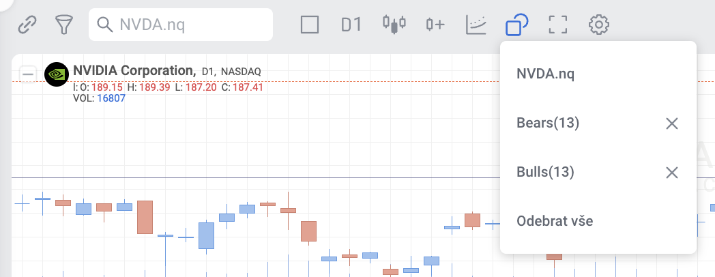Click the NVIDIA logo icon
The image size is (715, 277).
pos(57,74)
